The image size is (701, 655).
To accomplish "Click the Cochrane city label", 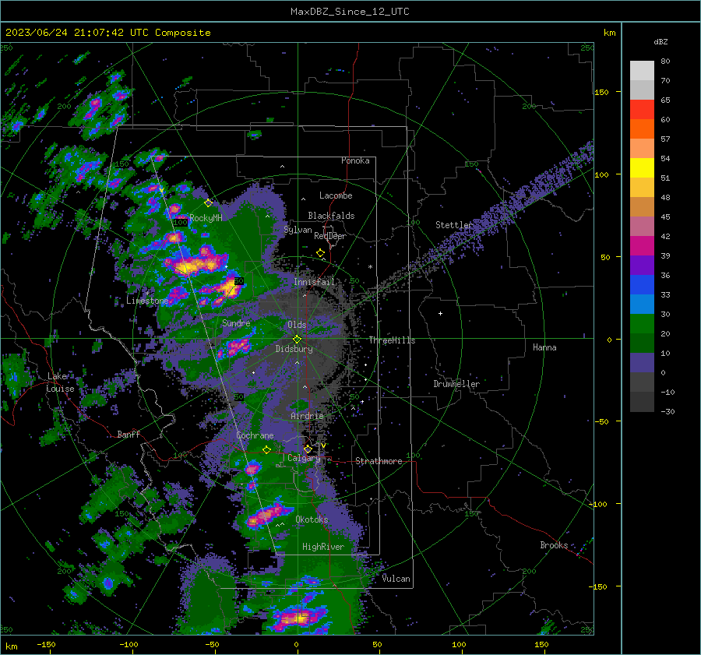I will pyautogui.click(x=255, y=435).
